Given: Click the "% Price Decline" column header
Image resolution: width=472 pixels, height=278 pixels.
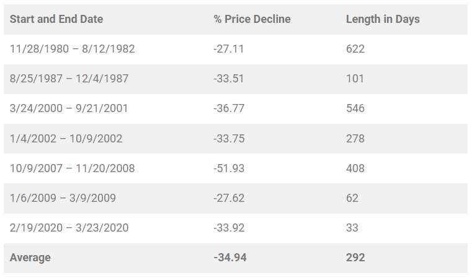Looking at the screenshot, I should 252,19.
